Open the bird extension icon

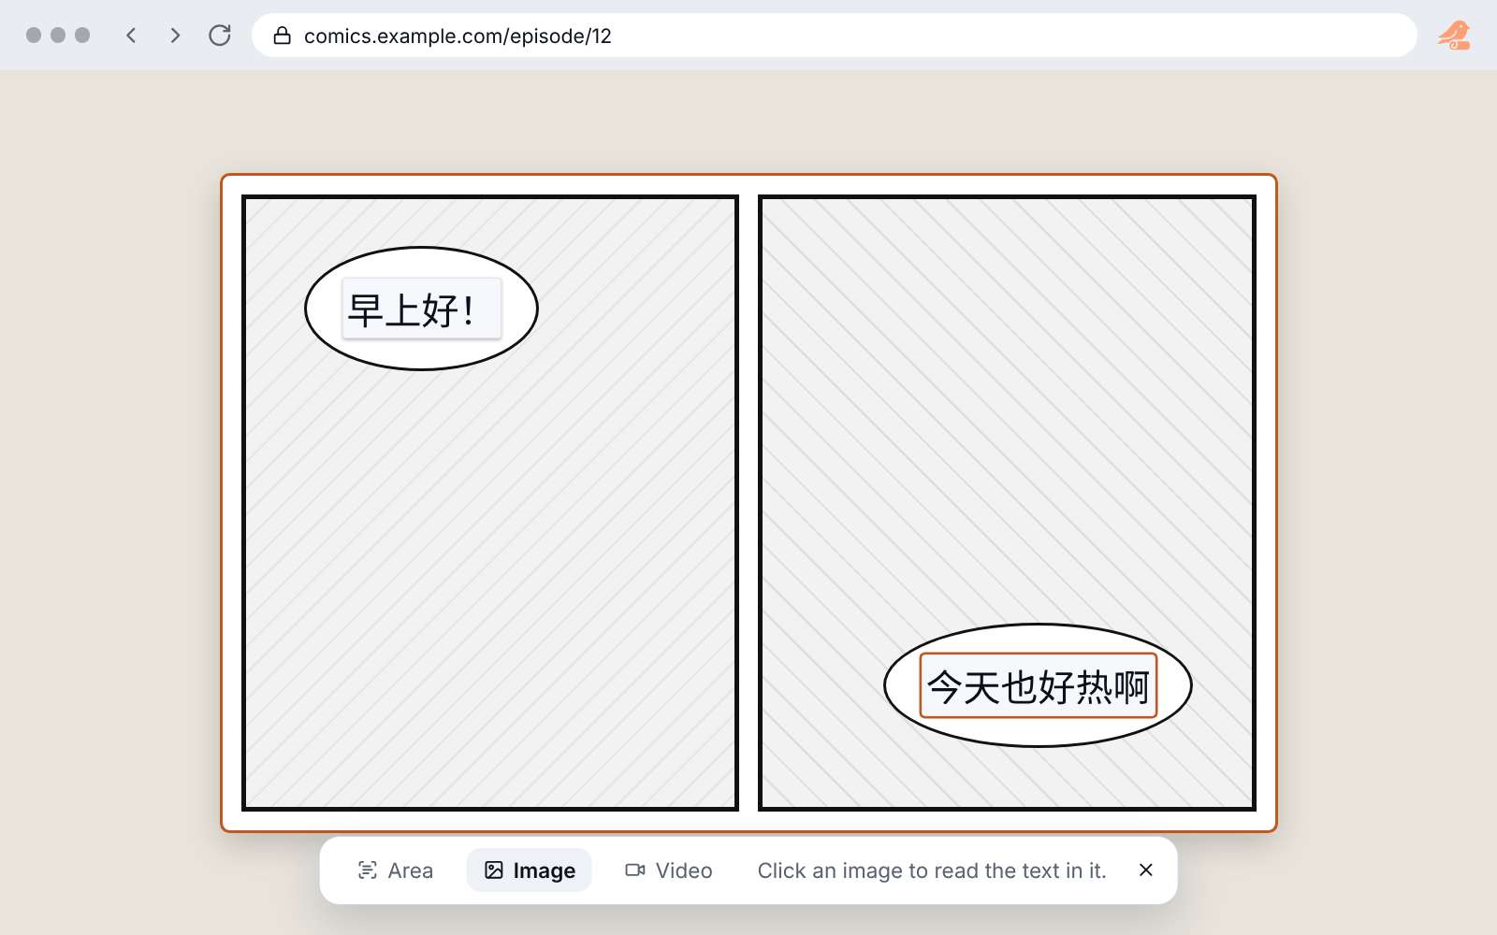coord(1454,36)
